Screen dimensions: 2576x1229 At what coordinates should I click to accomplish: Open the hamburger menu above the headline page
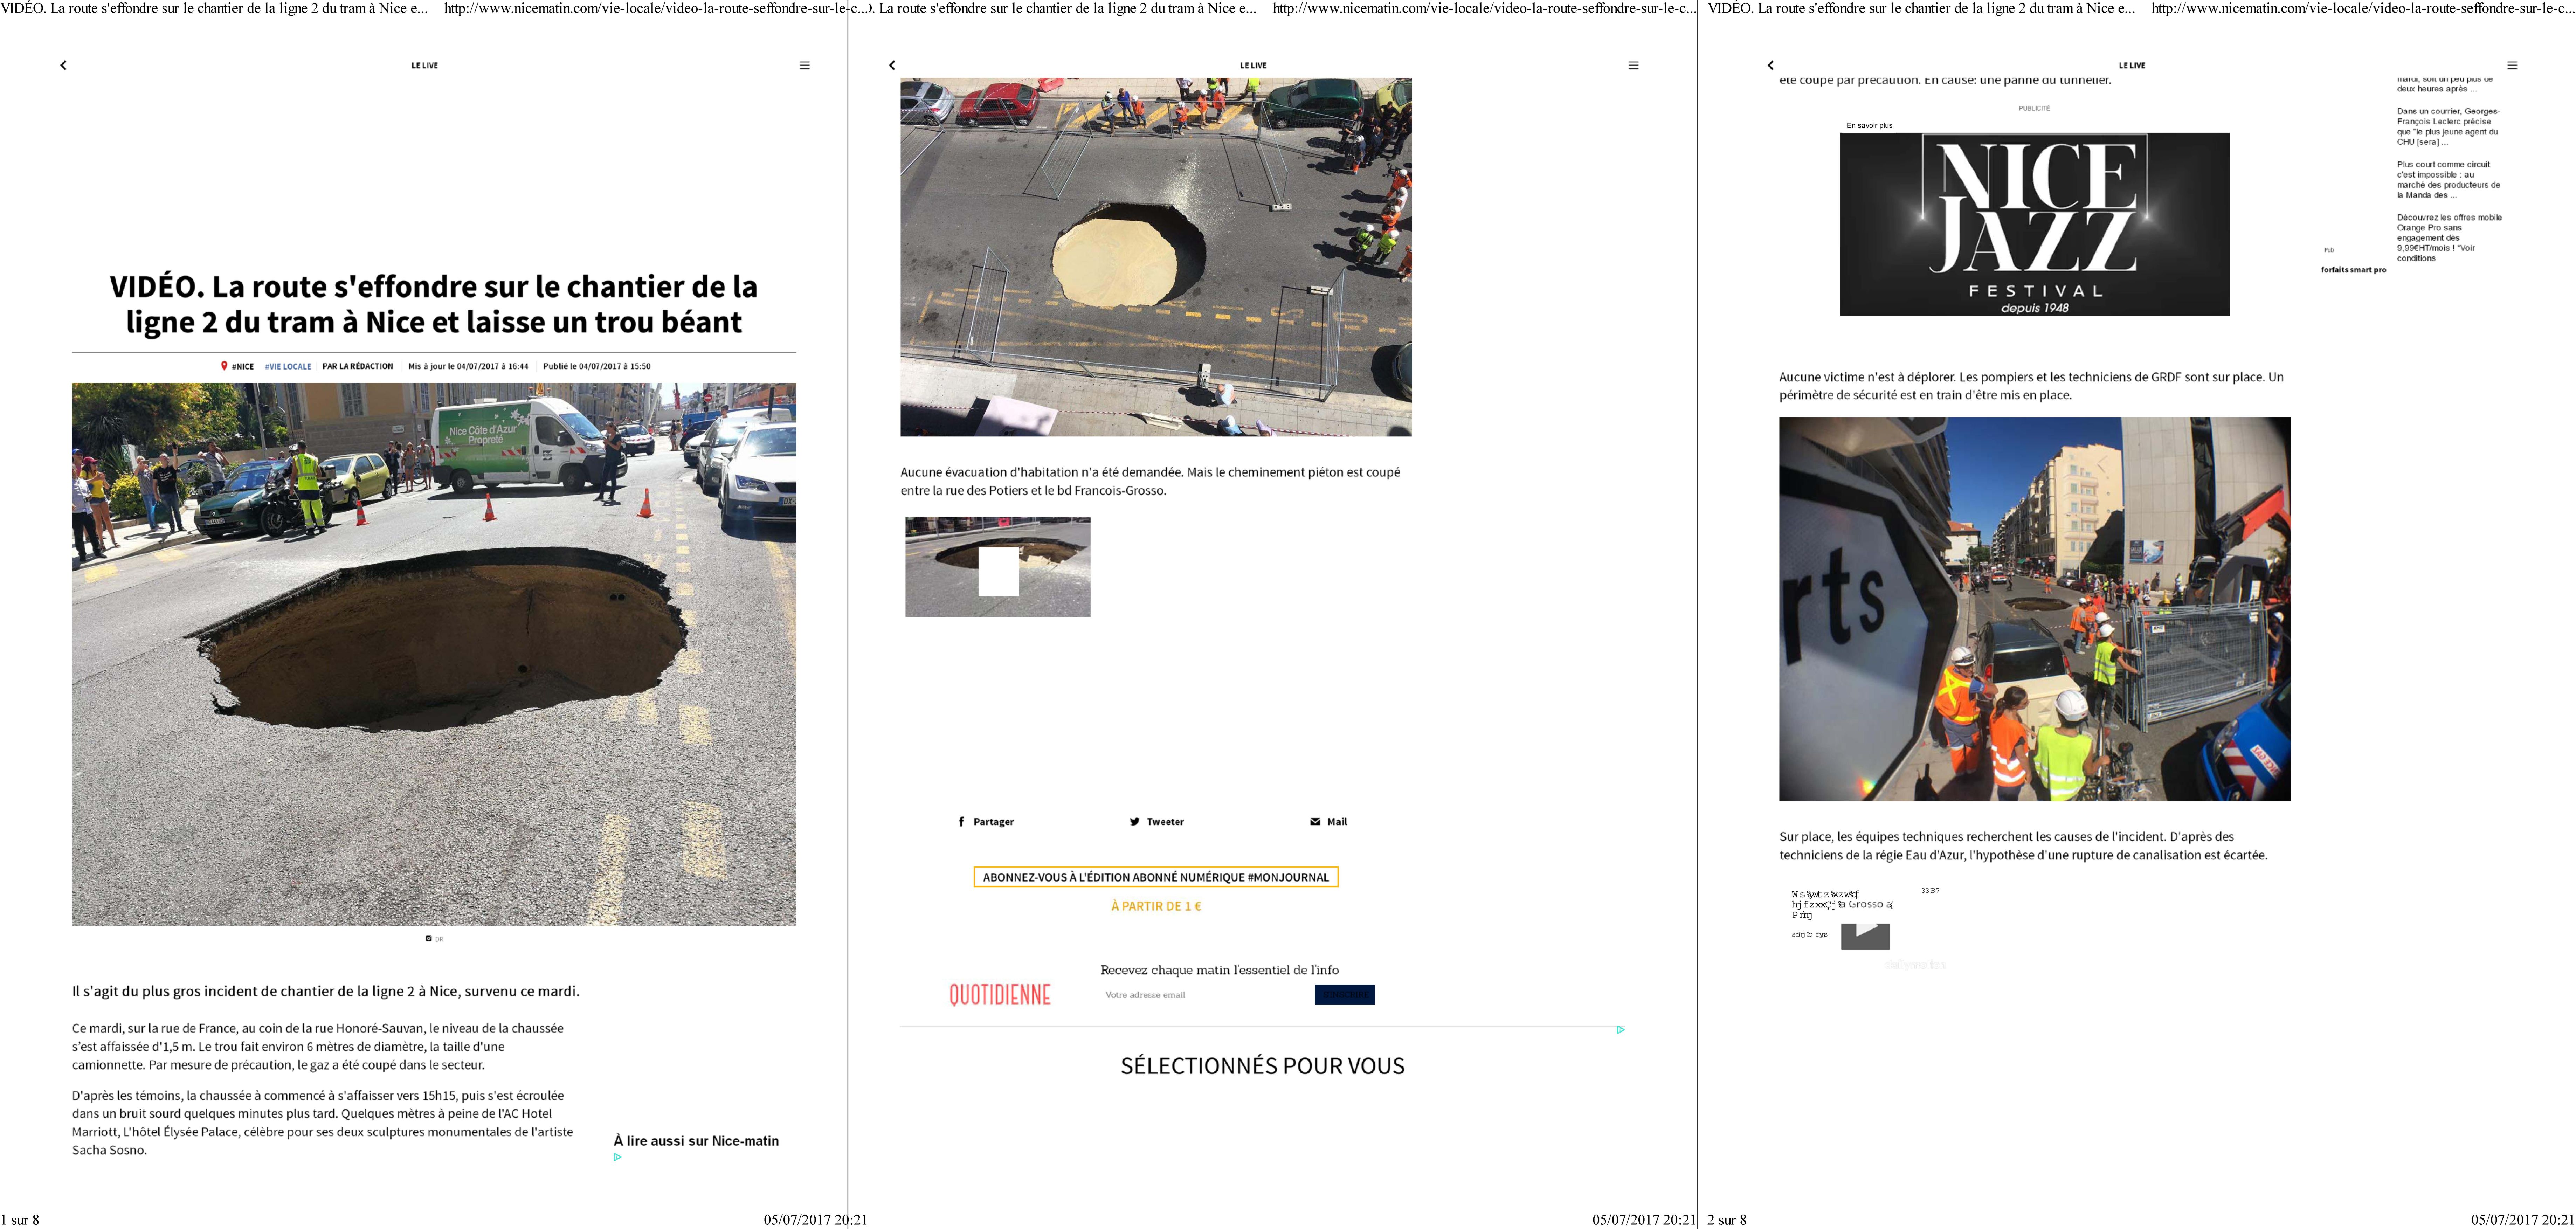[804, 65]
